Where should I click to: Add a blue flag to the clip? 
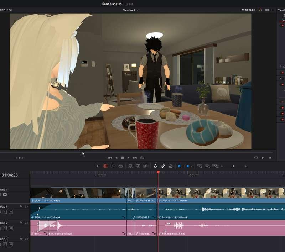pyautogui.click(x=179, y=166)
